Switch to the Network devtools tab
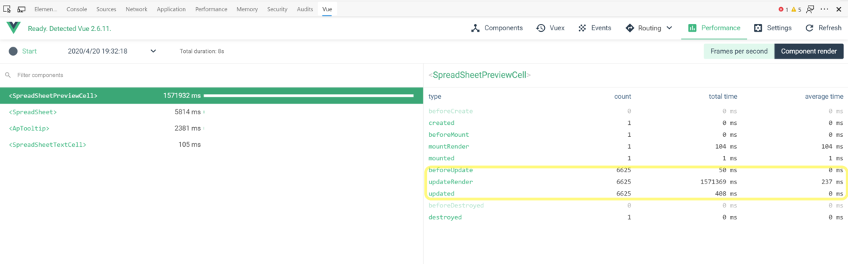The height and width of the screenshot is (264, 848). coord(136,9)
